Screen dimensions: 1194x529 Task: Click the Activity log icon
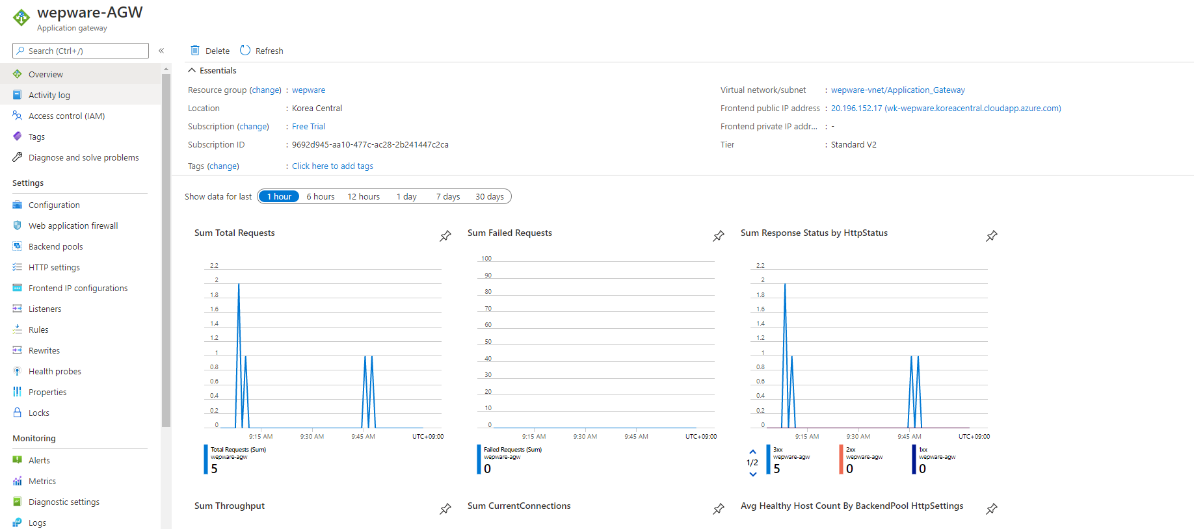click(x=18, y=95)
